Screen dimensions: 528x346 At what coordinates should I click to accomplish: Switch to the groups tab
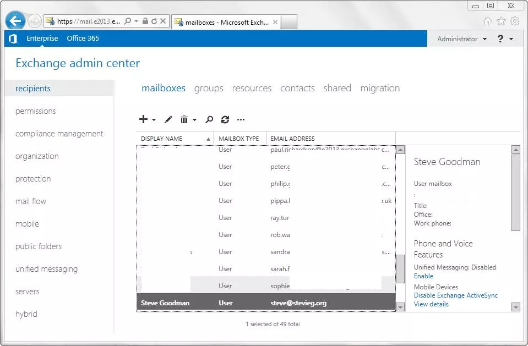209,88
